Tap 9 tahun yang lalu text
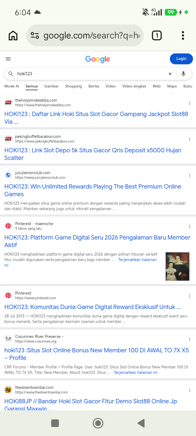 [x=28, y=229]
